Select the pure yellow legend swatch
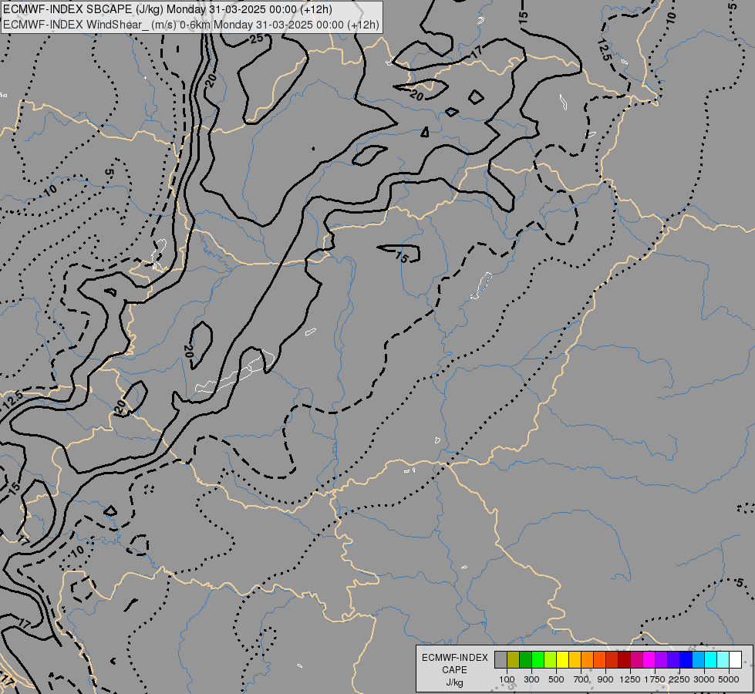The height and width of the screenshot is (694, 755). pos(562,660)
